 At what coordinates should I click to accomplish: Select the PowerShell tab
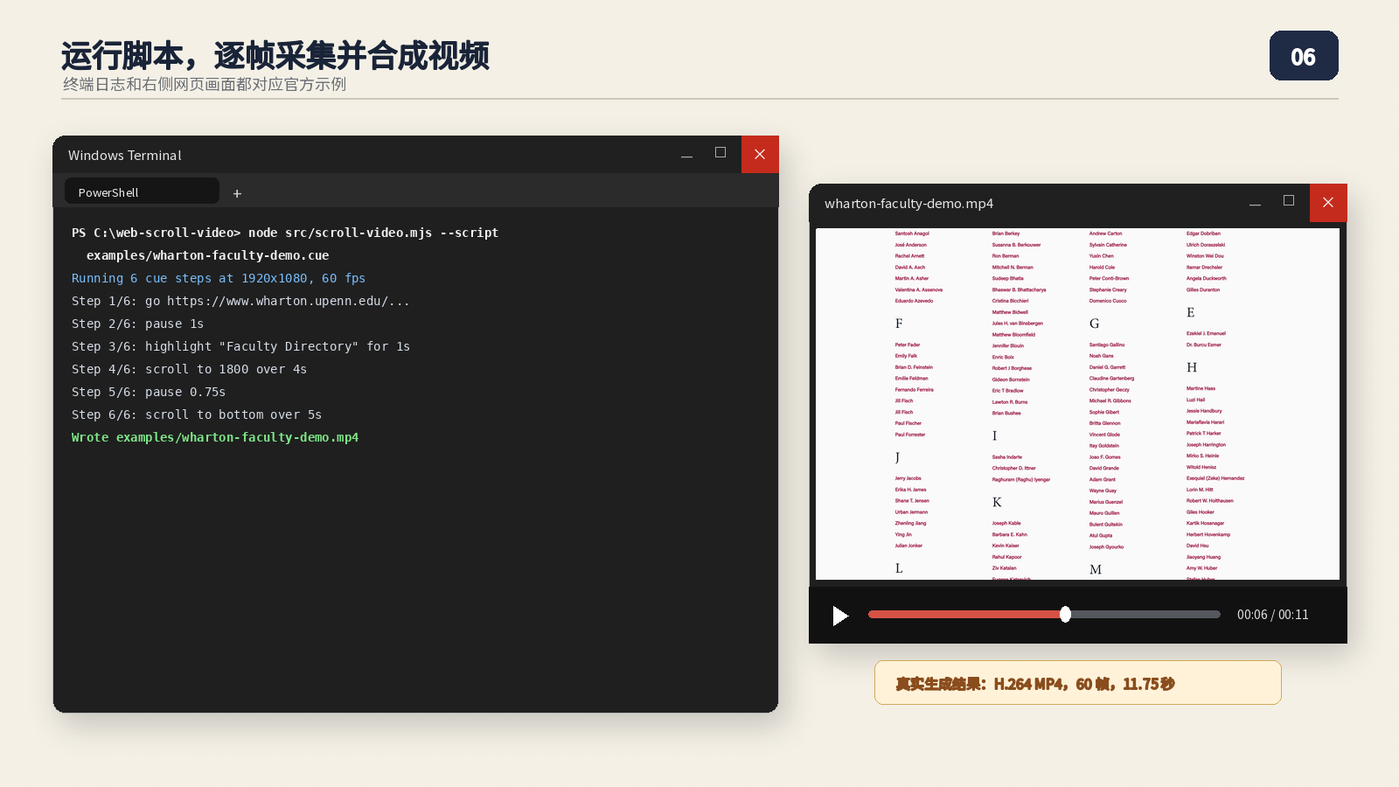[142, 192]
